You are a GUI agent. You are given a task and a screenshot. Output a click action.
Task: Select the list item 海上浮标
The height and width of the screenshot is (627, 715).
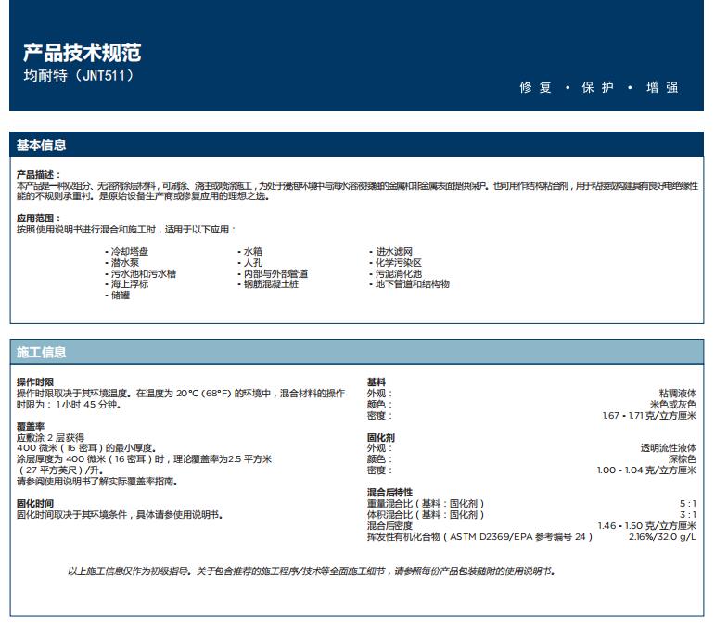click(130, 283)
